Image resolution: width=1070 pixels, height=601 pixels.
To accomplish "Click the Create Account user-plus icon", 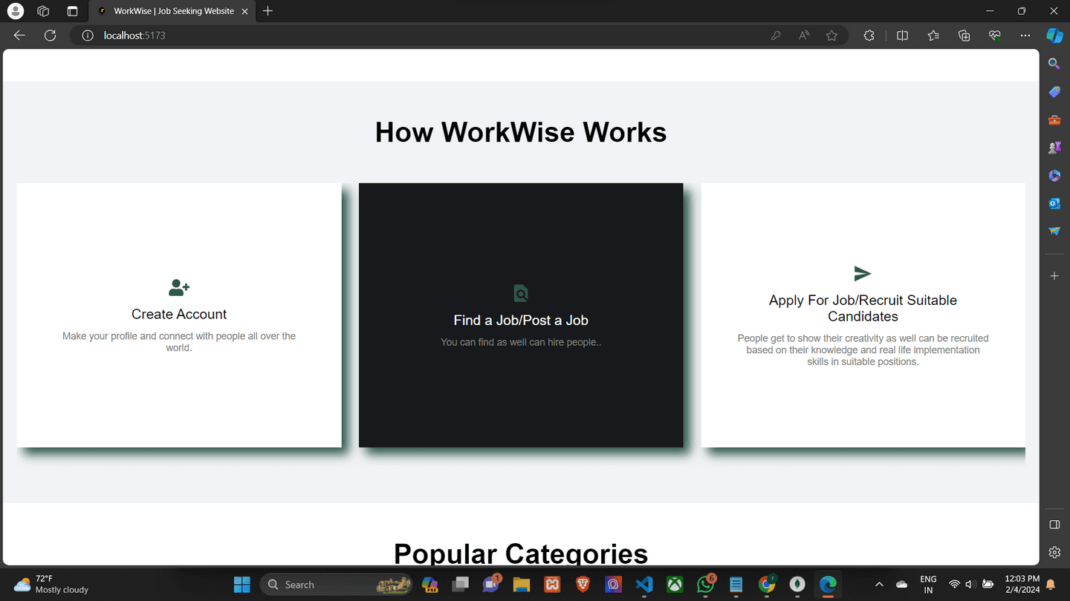I will point(179,287).
